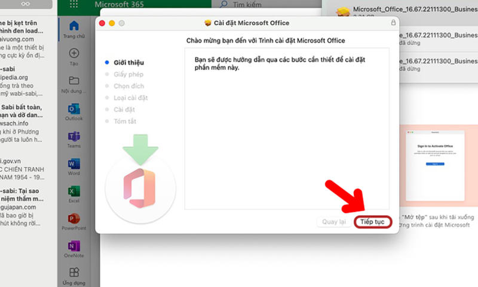This screenshot has width=478, height=287.
Task: Open the Sign in to Activate Office thumbnail
Action: (434, 163)
